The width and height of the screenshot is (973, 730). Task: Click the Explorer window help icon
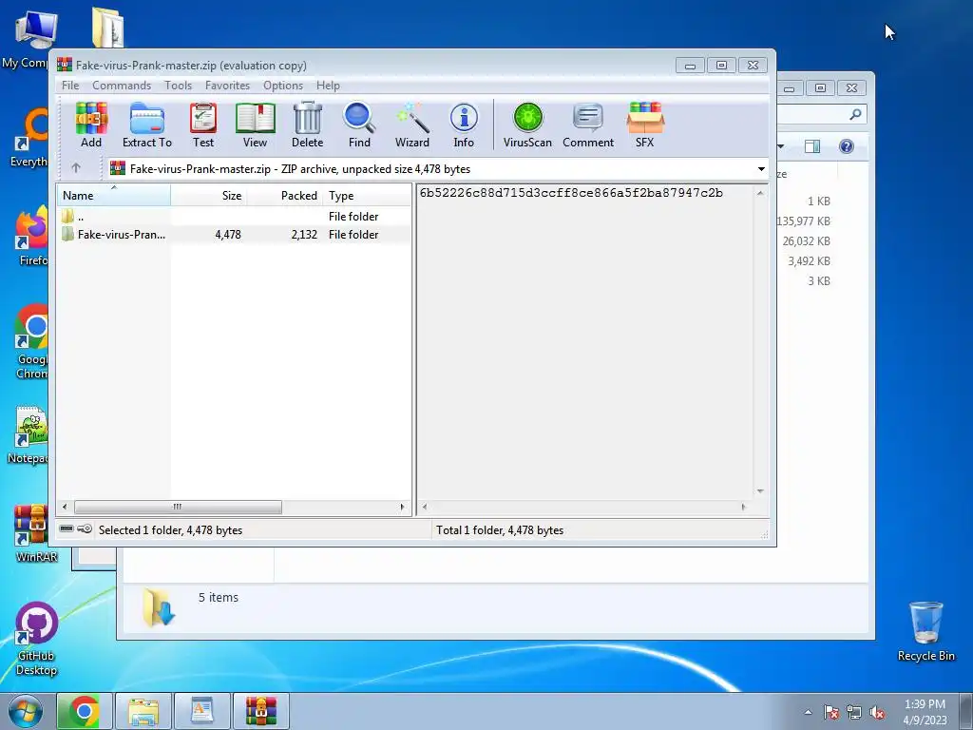(847, 146)
